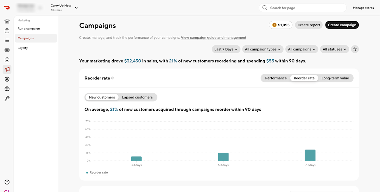Click the DoorDash logo icon
380x192 pixels.
(7, 8)
